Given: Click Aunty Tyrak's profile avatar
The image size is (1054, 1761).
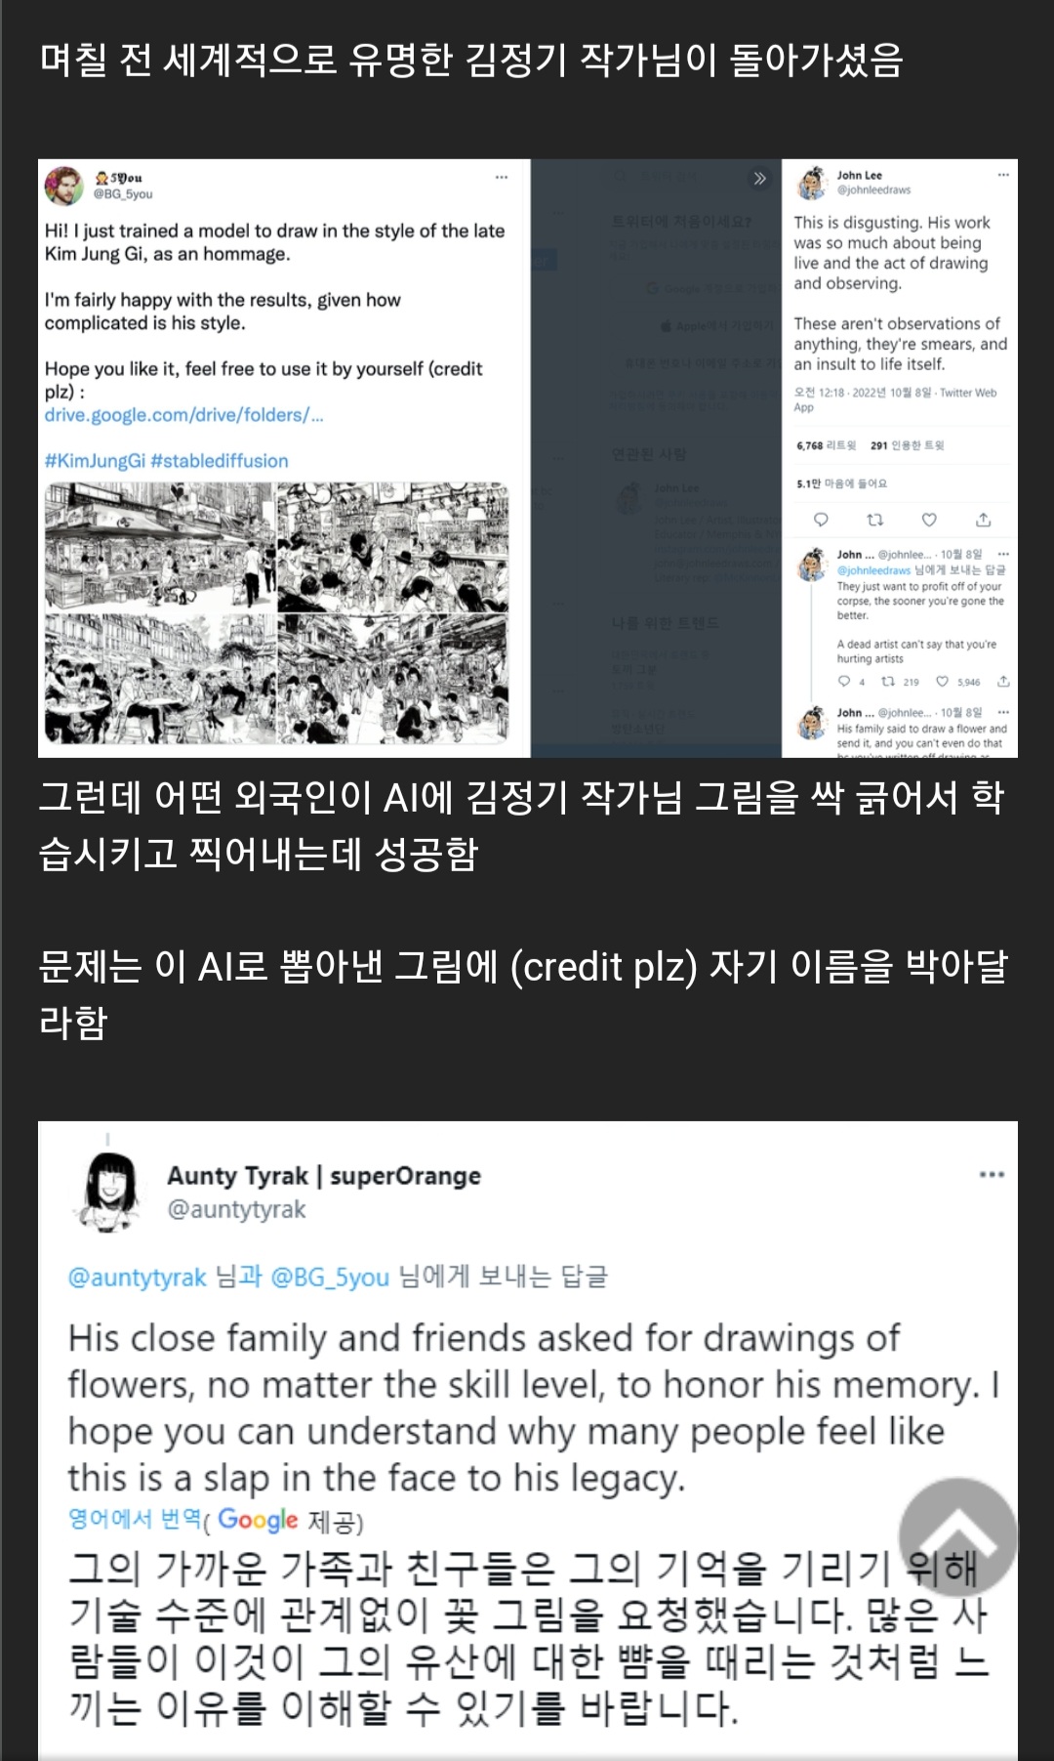Looking at the screenshot, I should pyautogui.click(x=109, y=1190).
